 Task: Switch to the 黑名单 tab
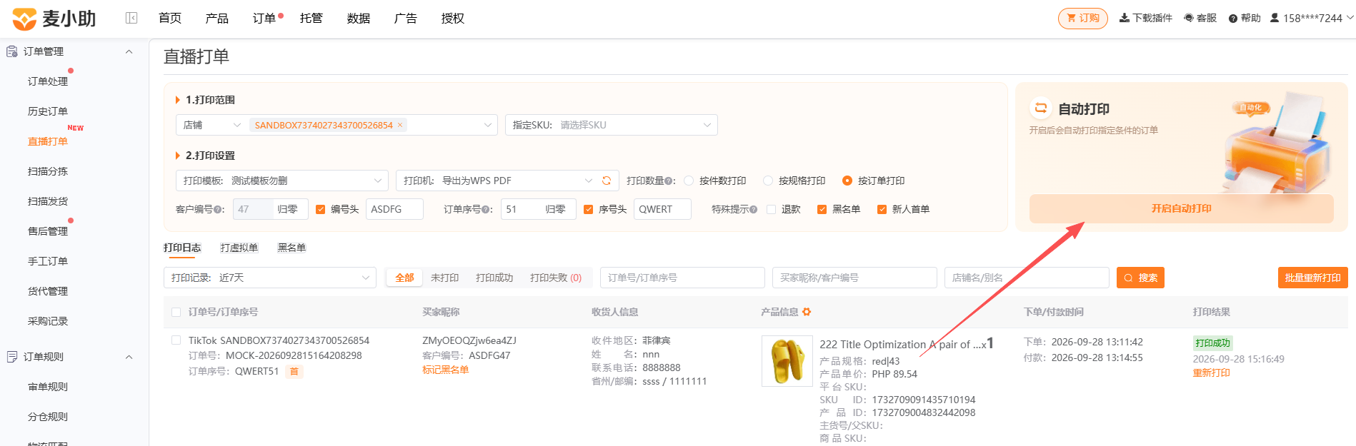291,248
